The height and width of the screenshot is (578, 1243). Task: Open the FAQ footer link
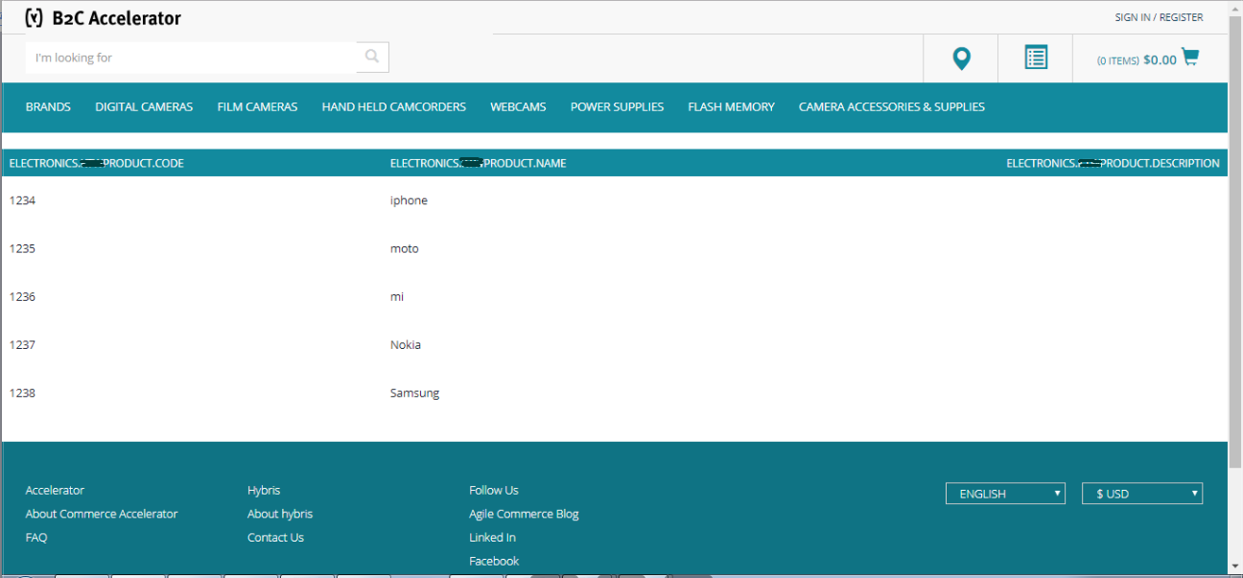click(36, 538)
